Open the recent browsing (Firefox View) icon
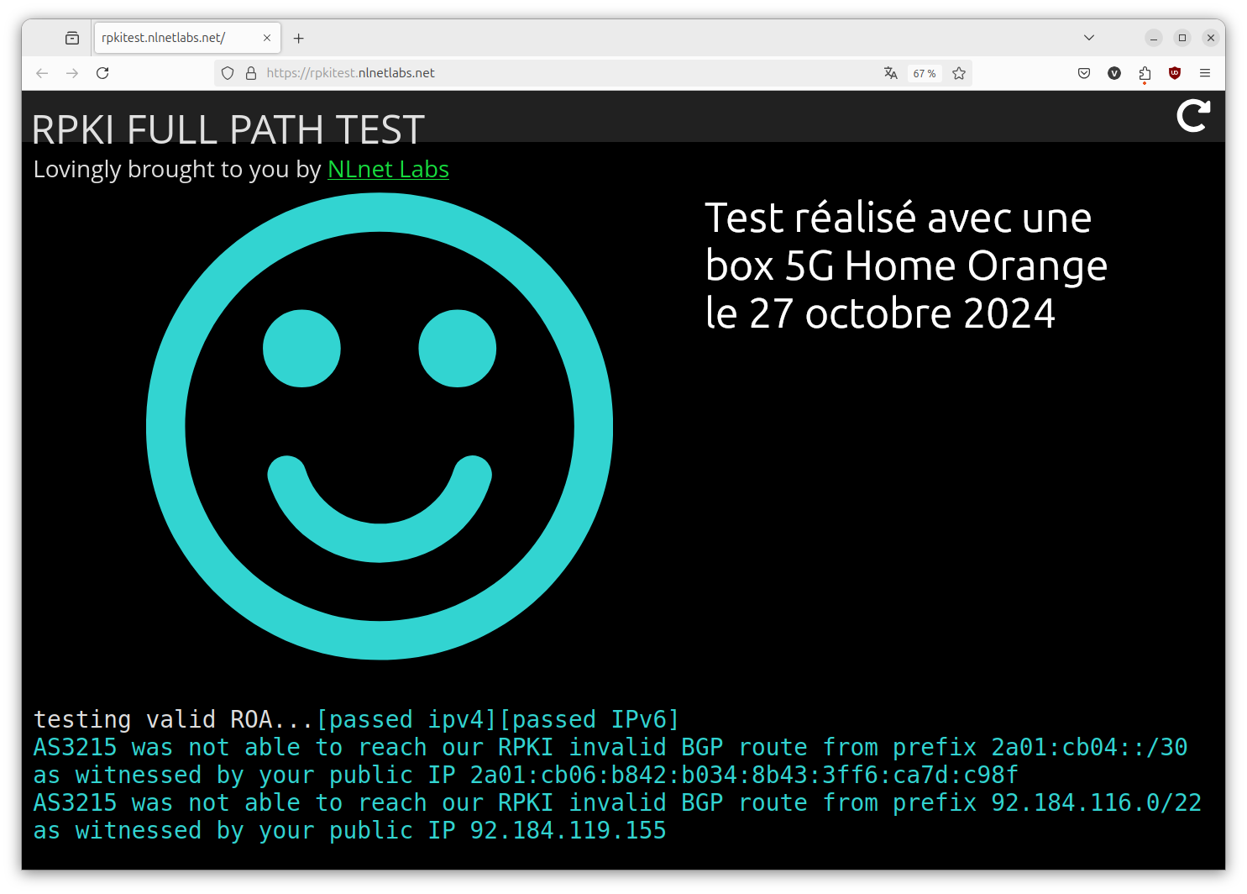 [72, 38]
